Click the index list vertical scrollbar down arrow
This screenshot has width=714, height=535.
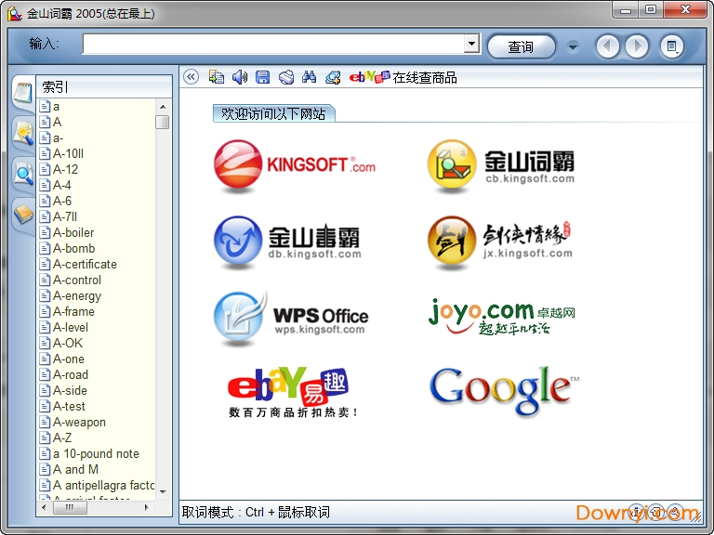[163, 491]
